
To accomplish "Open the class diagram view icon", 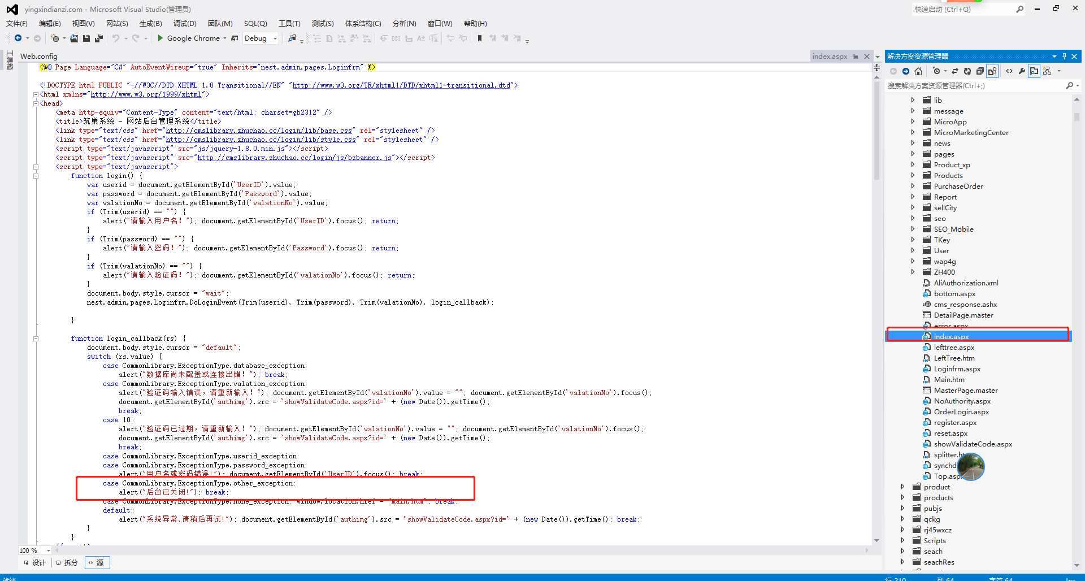I will (1047, 71).
